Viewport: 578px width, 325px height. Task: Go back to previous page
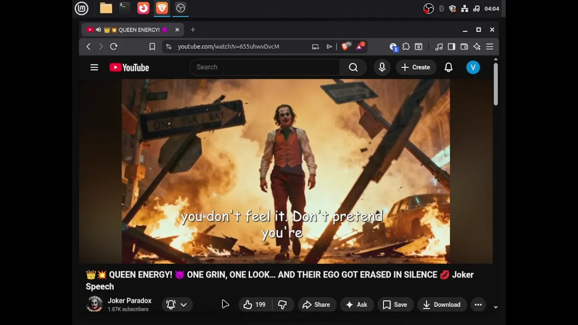pyautogui.click(x=89, y=46)
